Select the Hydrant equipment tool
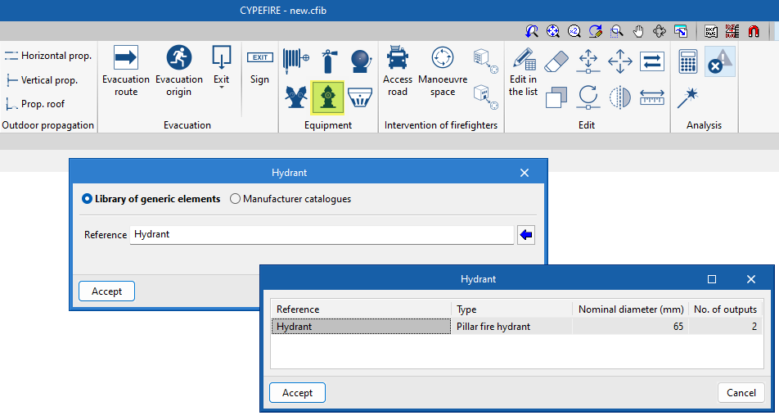Image resolution: width=779 pixels, height=420 pixels. [x=327, y=97]
